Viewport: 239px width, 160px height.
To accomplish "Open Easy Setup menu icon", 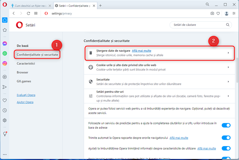I will [234, 13].
